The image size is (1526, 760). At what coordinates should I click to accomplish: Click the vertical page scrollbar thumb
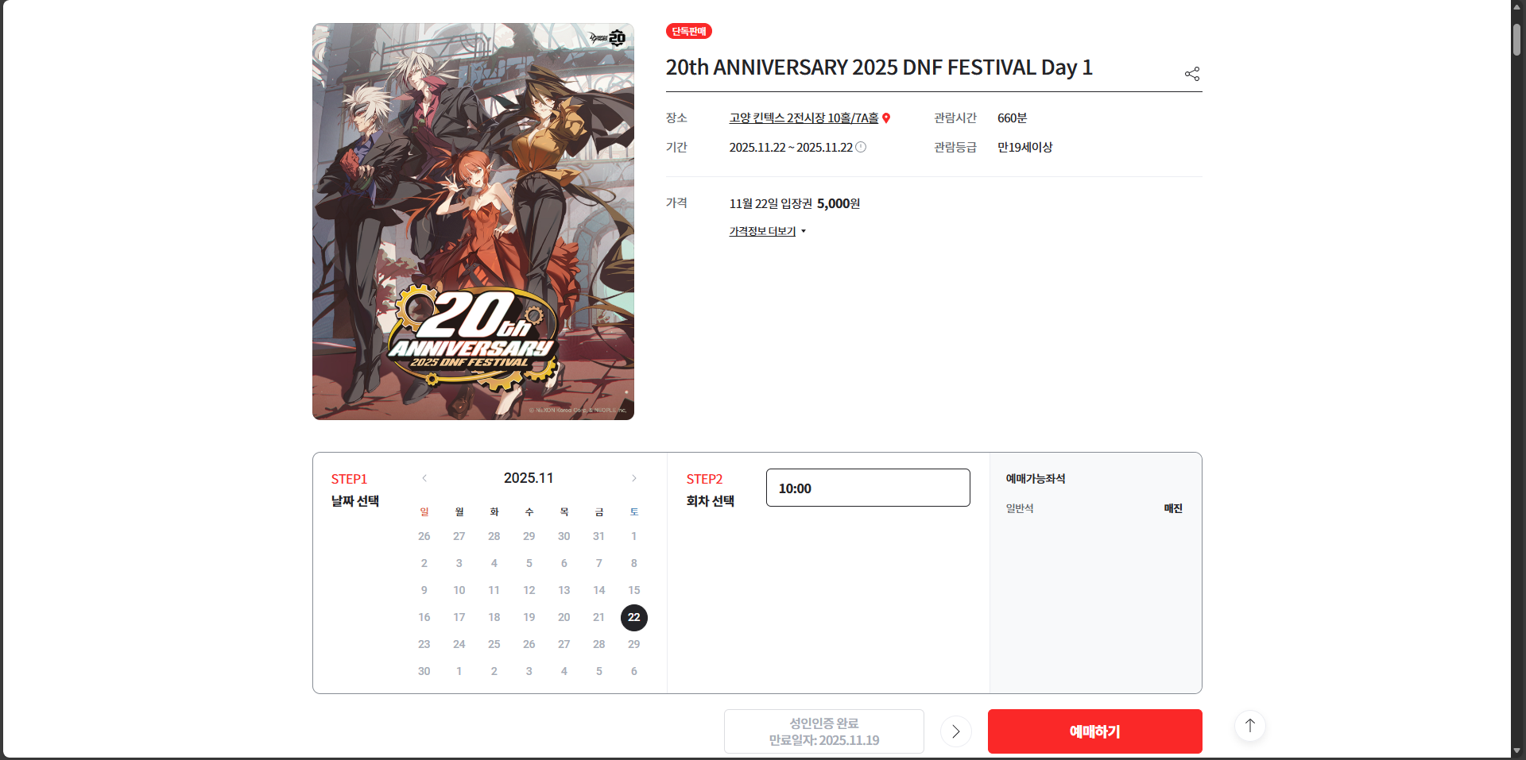click(x=1516, y=38)
